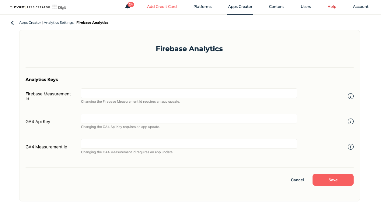Click the notification bell icon

(x=128, y=7)
